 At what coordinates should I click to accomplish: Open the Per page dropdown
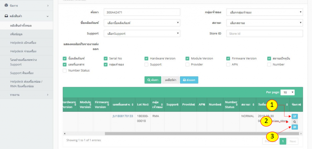tap(288, 92)
